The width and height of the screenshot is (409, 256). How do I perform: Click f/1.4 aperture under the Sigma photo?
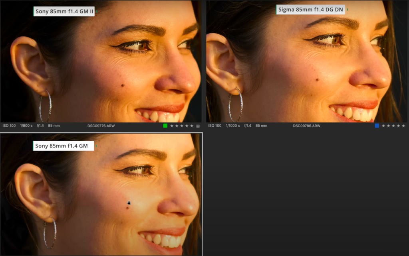click(x=248, y=126)
